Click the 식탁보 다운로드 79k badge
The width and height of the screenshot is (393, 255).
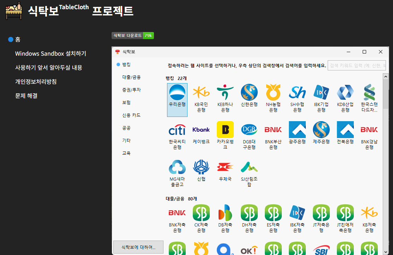pyautogui.click(x=132, y=36)
